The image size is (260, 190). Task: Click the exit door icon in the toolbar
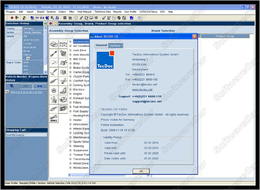pyautogui.click(x=17, y=18)
